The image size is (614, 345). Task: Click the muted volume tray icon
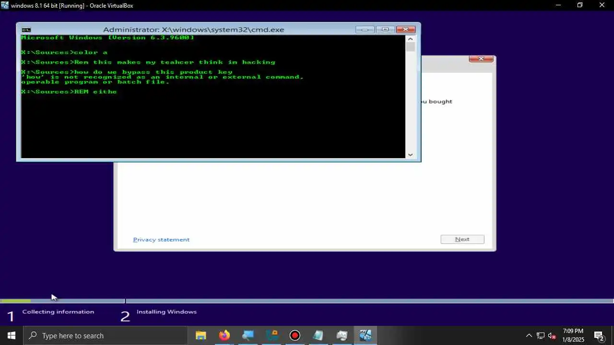click(x=552, y=335)
